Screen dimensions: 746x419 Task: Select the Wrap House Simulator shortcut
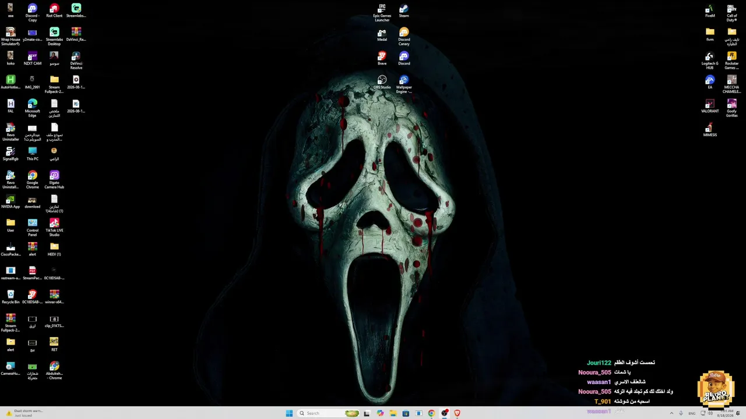[10, 36]
